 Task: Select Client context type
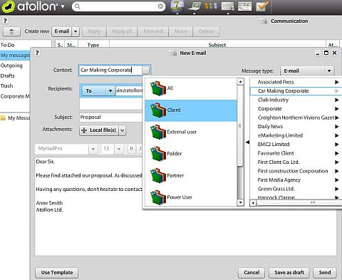190,110
